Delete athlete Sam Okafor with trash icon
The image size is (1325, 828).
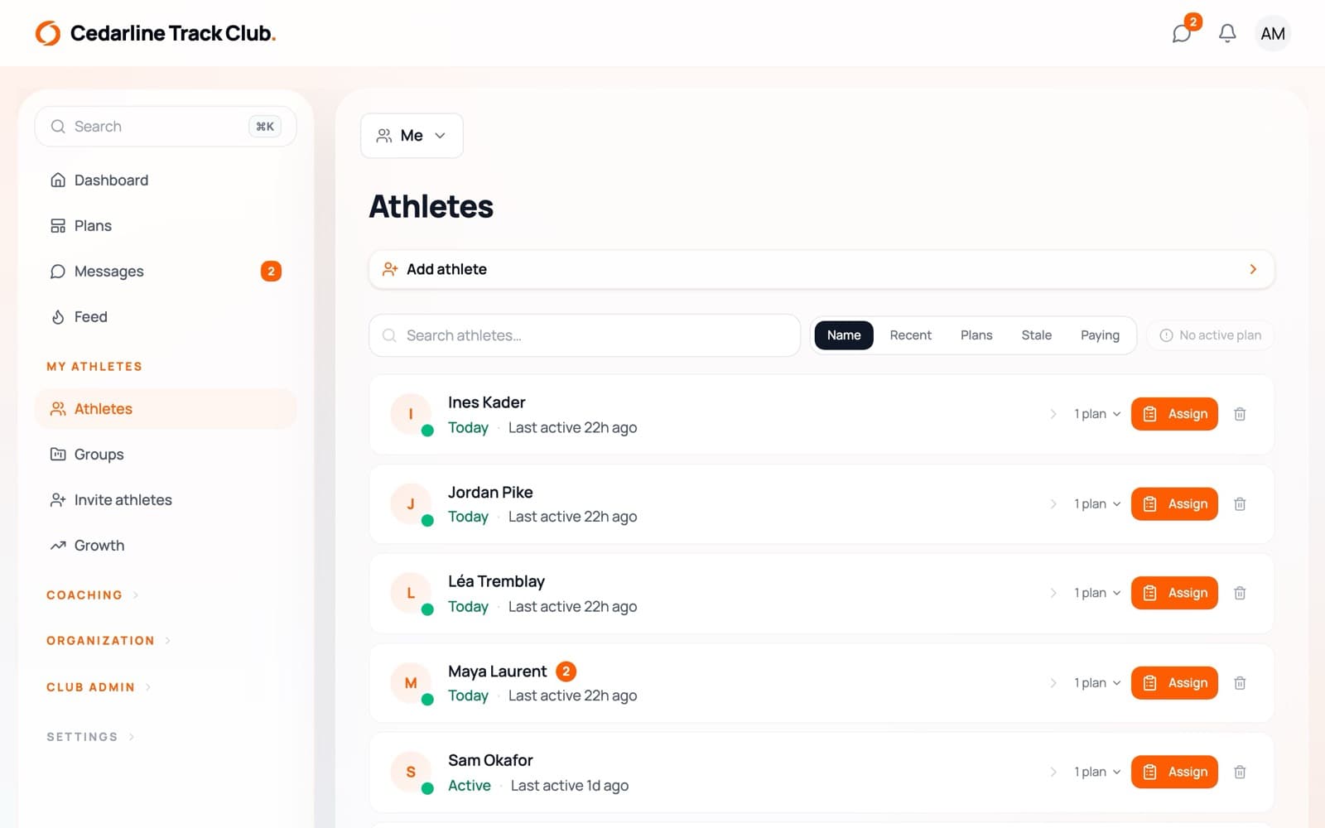(1240, 772)
